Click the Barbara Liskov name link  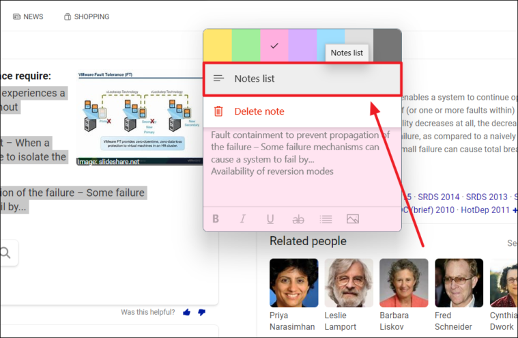[394, 321]
